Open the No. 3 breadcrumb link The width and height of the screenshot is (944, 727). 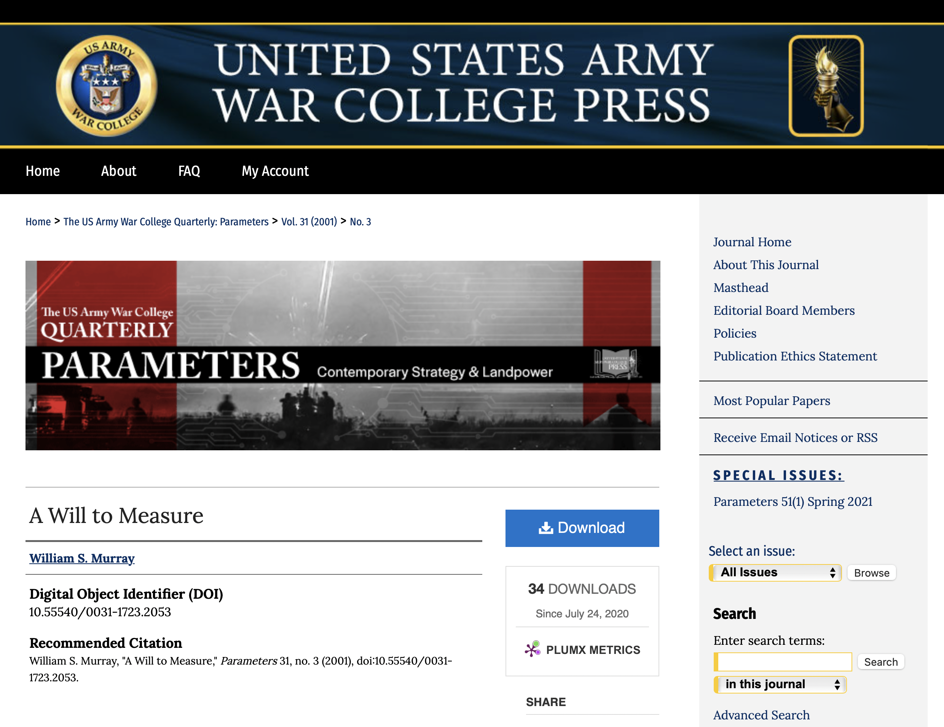coord(360,222)
